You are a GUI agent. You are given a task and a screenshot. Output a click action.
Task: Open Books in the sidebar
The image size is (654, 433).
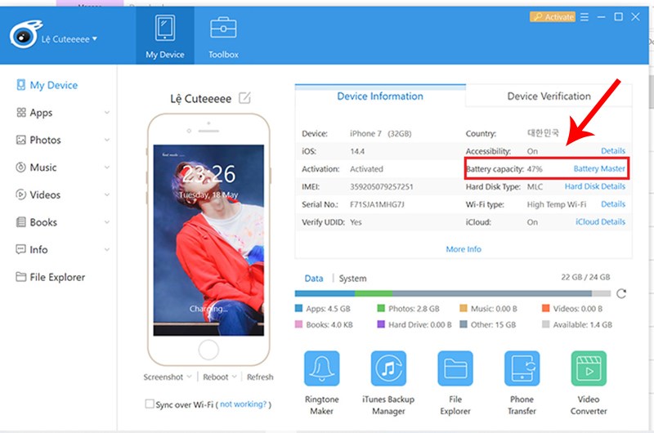[43, 222]
